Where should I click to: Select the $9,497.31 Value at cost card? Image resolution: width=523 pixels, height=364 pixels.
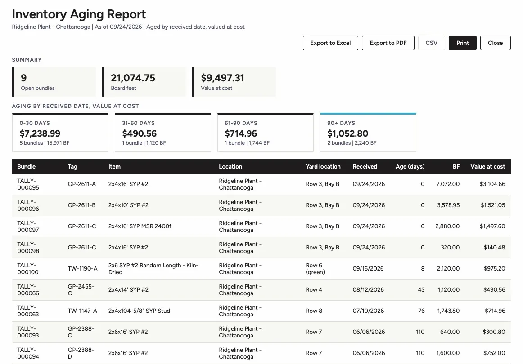click(x=234, y=82)
